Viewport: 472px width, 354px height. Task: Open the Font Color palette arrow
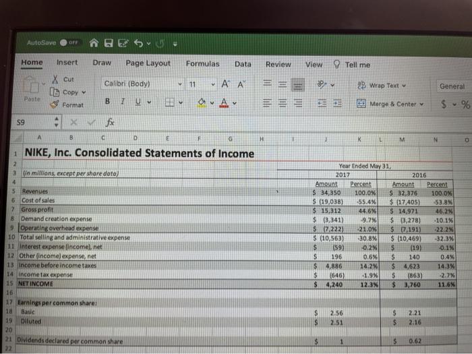(x=235, y=103)
